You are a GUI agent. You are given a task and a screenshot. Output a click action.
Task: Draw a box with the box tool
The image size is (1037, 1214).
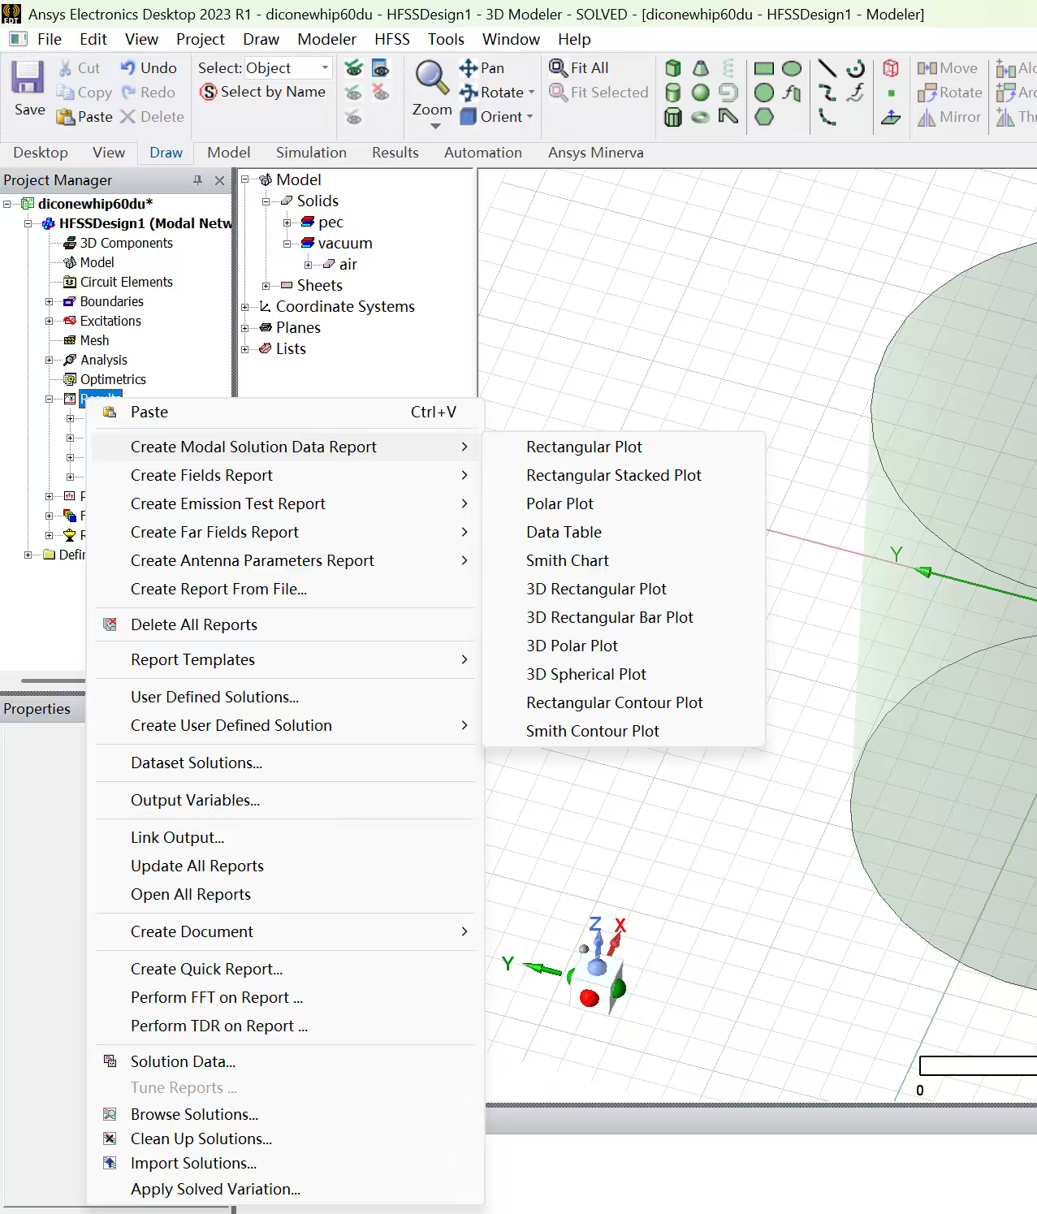673,68
